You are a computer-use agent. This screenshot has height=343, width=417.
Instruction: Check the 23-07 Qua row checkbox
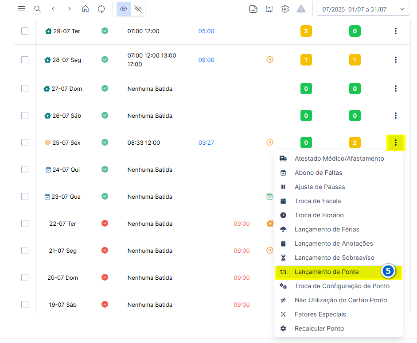pos(25,197)
